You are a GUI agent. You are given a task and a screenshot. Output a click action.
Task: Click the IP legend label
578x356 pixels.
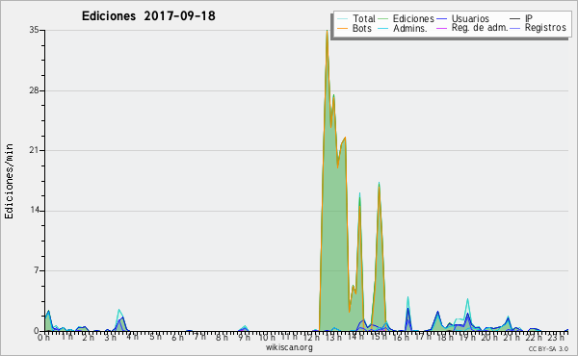pos(529,18)
